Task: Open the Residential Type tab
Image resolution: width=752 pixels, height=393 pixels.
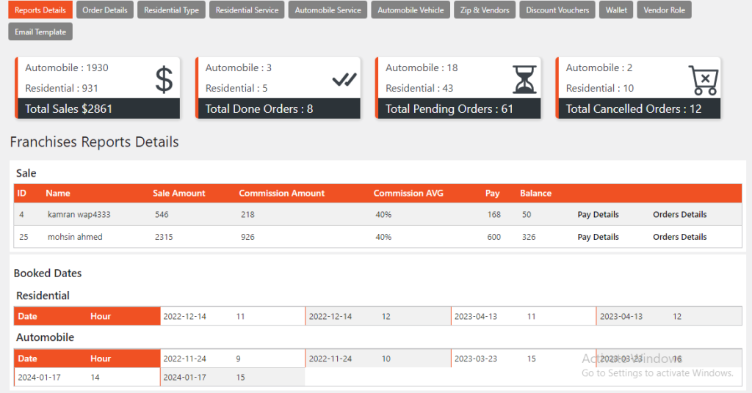Action: click(x=171, y=10)
